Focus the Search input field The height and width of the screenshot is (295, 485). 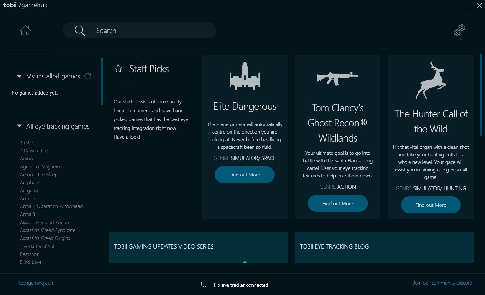point(140,30)
